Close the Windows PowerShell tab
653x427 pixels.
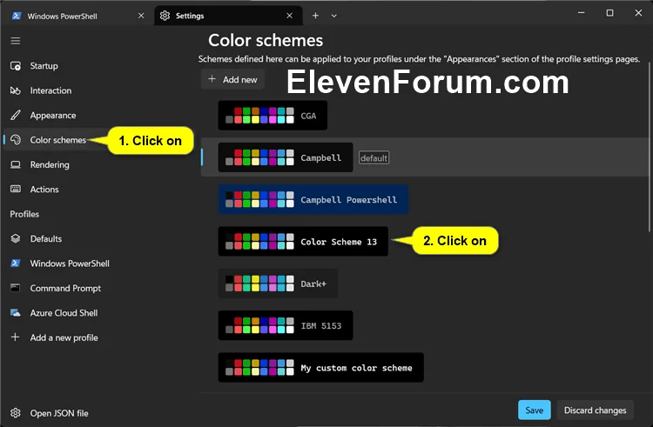point(141,16)
